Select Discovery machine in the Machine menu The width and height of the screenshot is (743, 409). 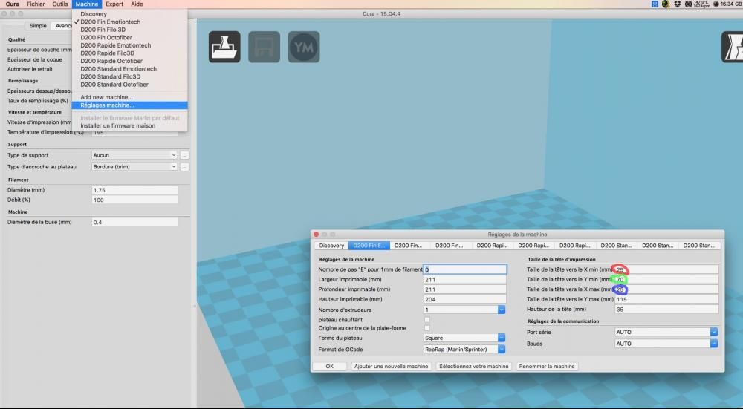(130, 13)
